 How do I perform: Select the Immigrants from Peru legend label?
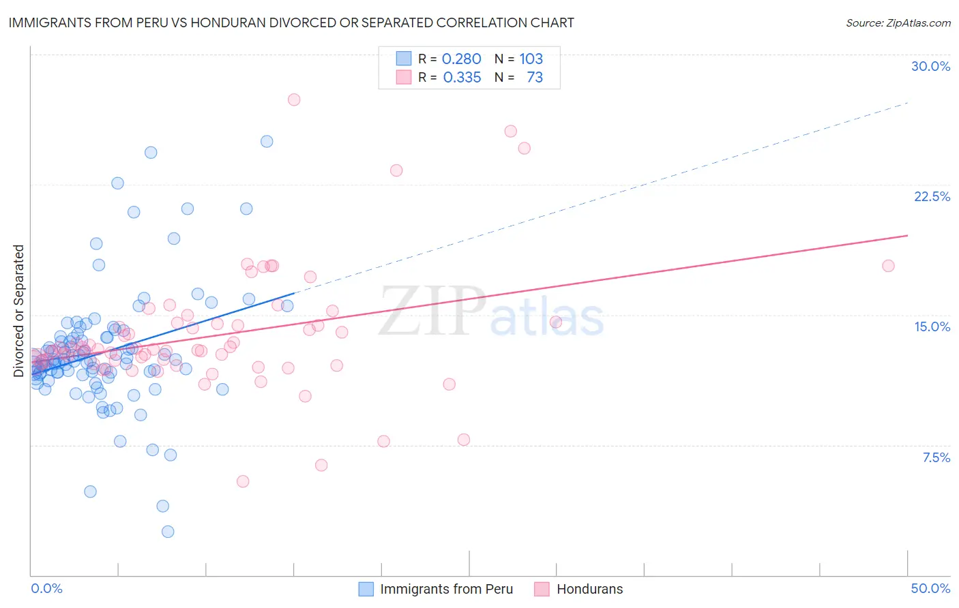point(446,589)
